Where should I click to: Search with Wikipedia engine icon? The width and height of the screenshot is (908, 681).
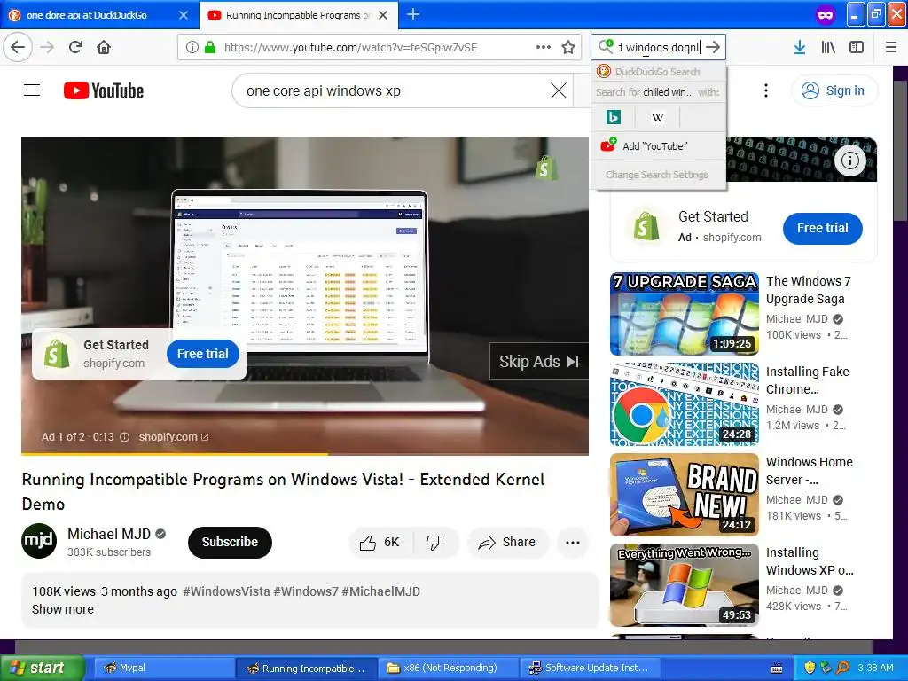(658, 118)
